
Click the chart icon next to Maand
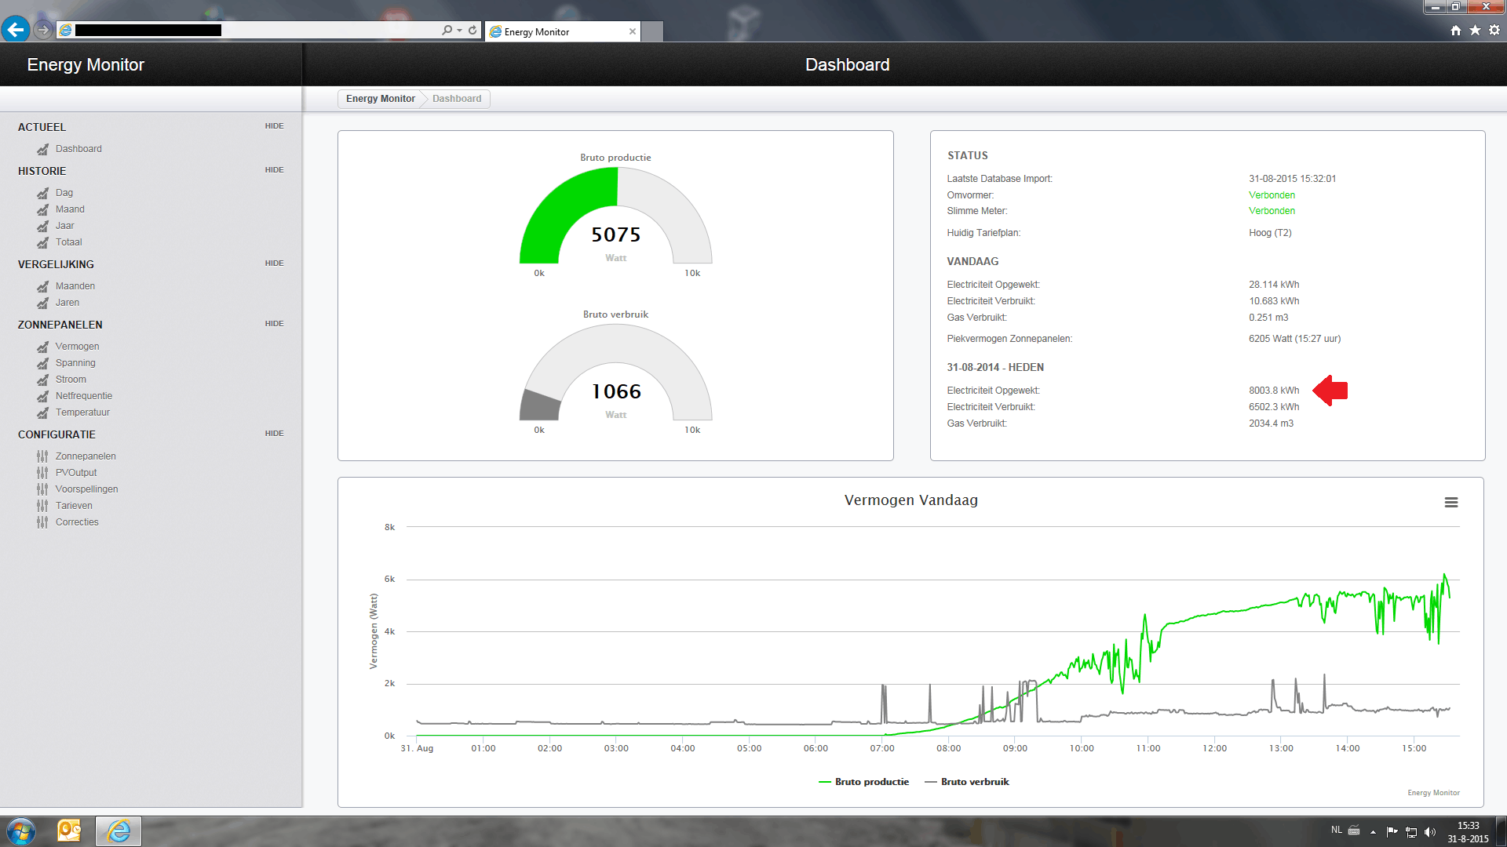point(42,209)
